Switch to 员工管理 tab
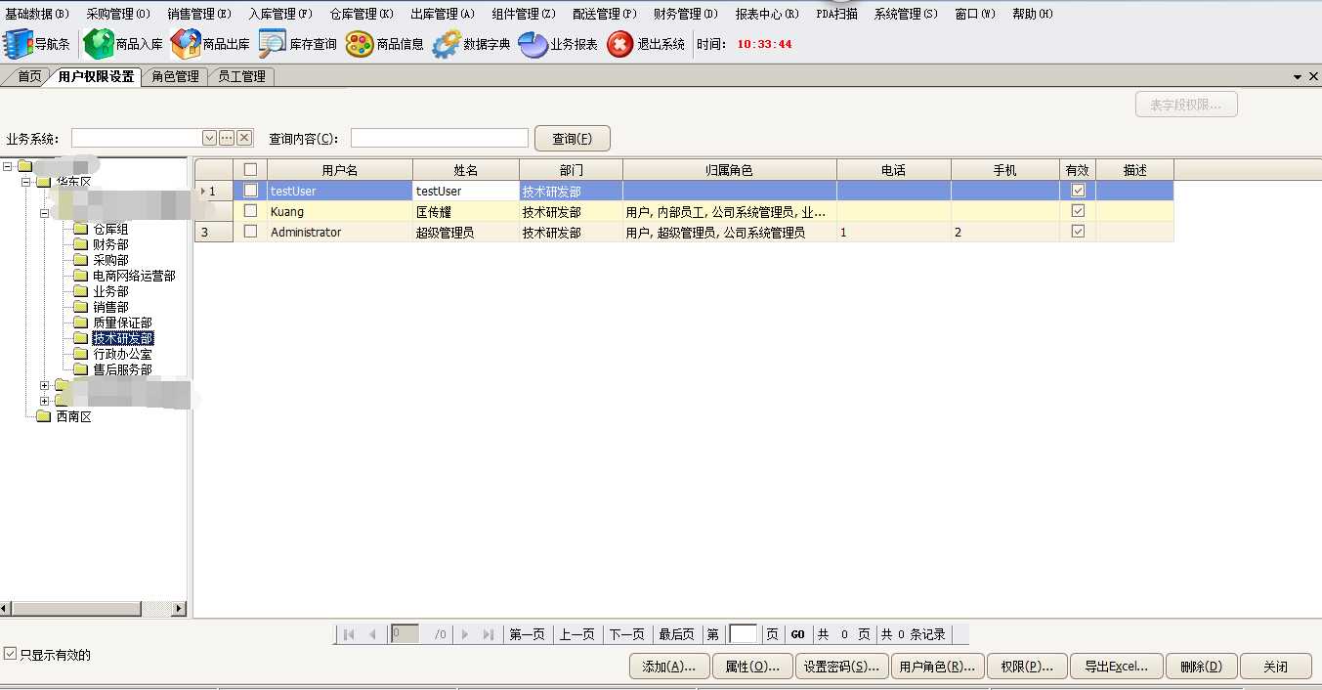The width and height of the screenshot is (1322, 690). click(x=241, y=76)
